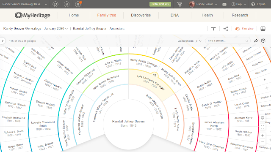Image resolution: width=271 pixels, height=152 pixels.
Task: Open fan chart settings gear
Action: (263, 41)
